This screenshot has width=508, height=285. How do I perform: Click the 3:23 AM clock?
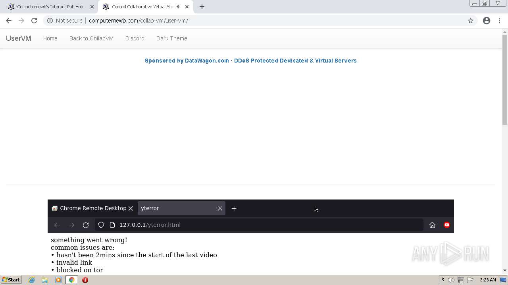click(x=488, y=280)
